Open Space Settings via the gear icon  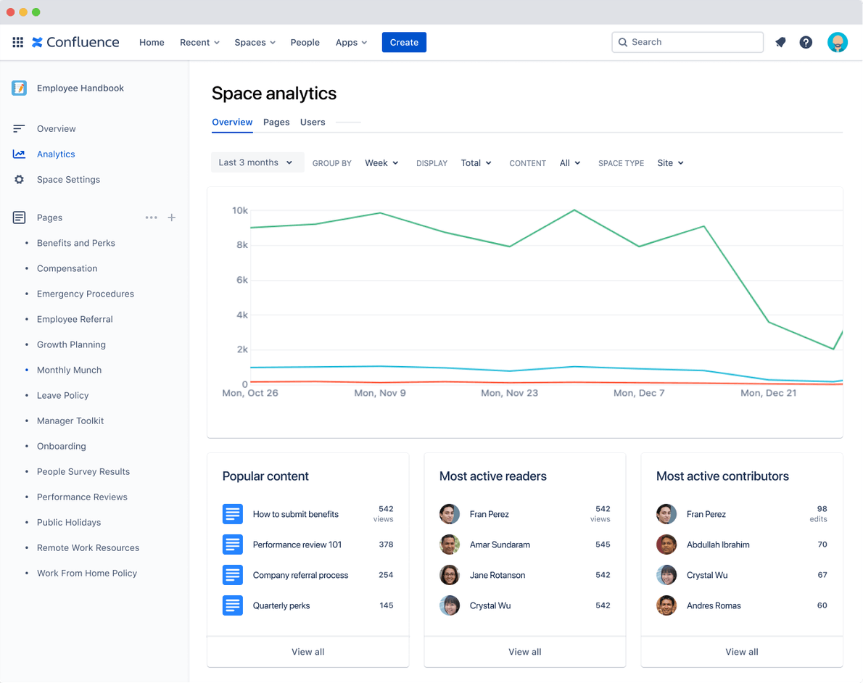coord(20,179)
